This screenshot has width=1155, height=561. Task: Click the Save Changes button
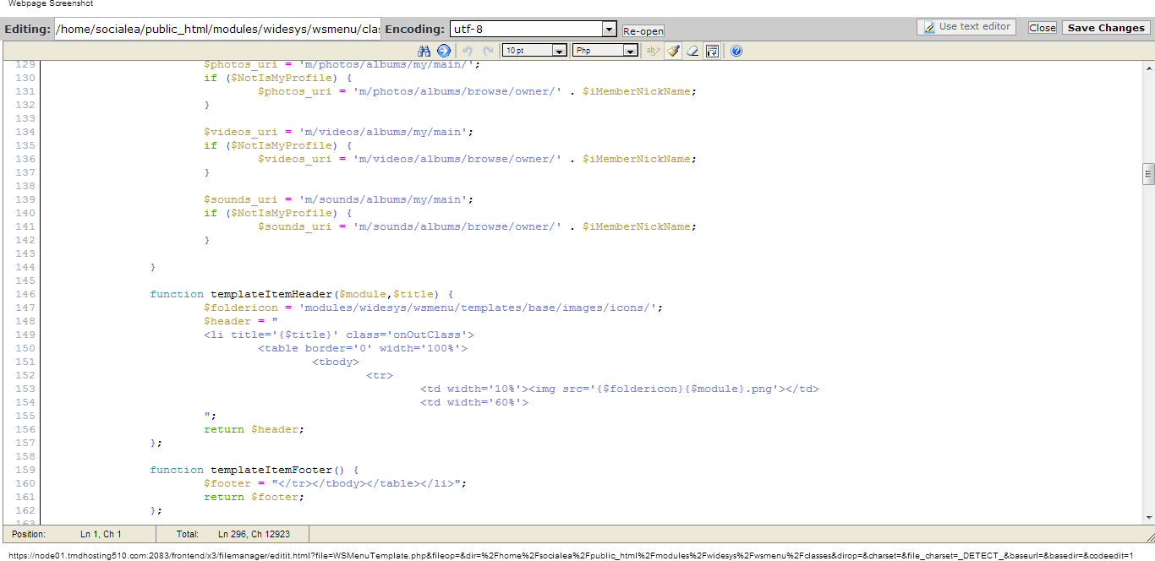[1105, 28]
